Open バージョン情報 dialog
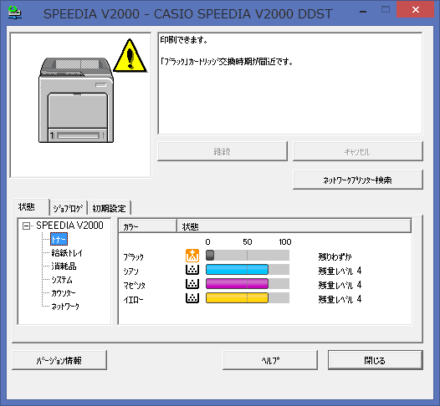440x406 pixels. tap(59, 360)
